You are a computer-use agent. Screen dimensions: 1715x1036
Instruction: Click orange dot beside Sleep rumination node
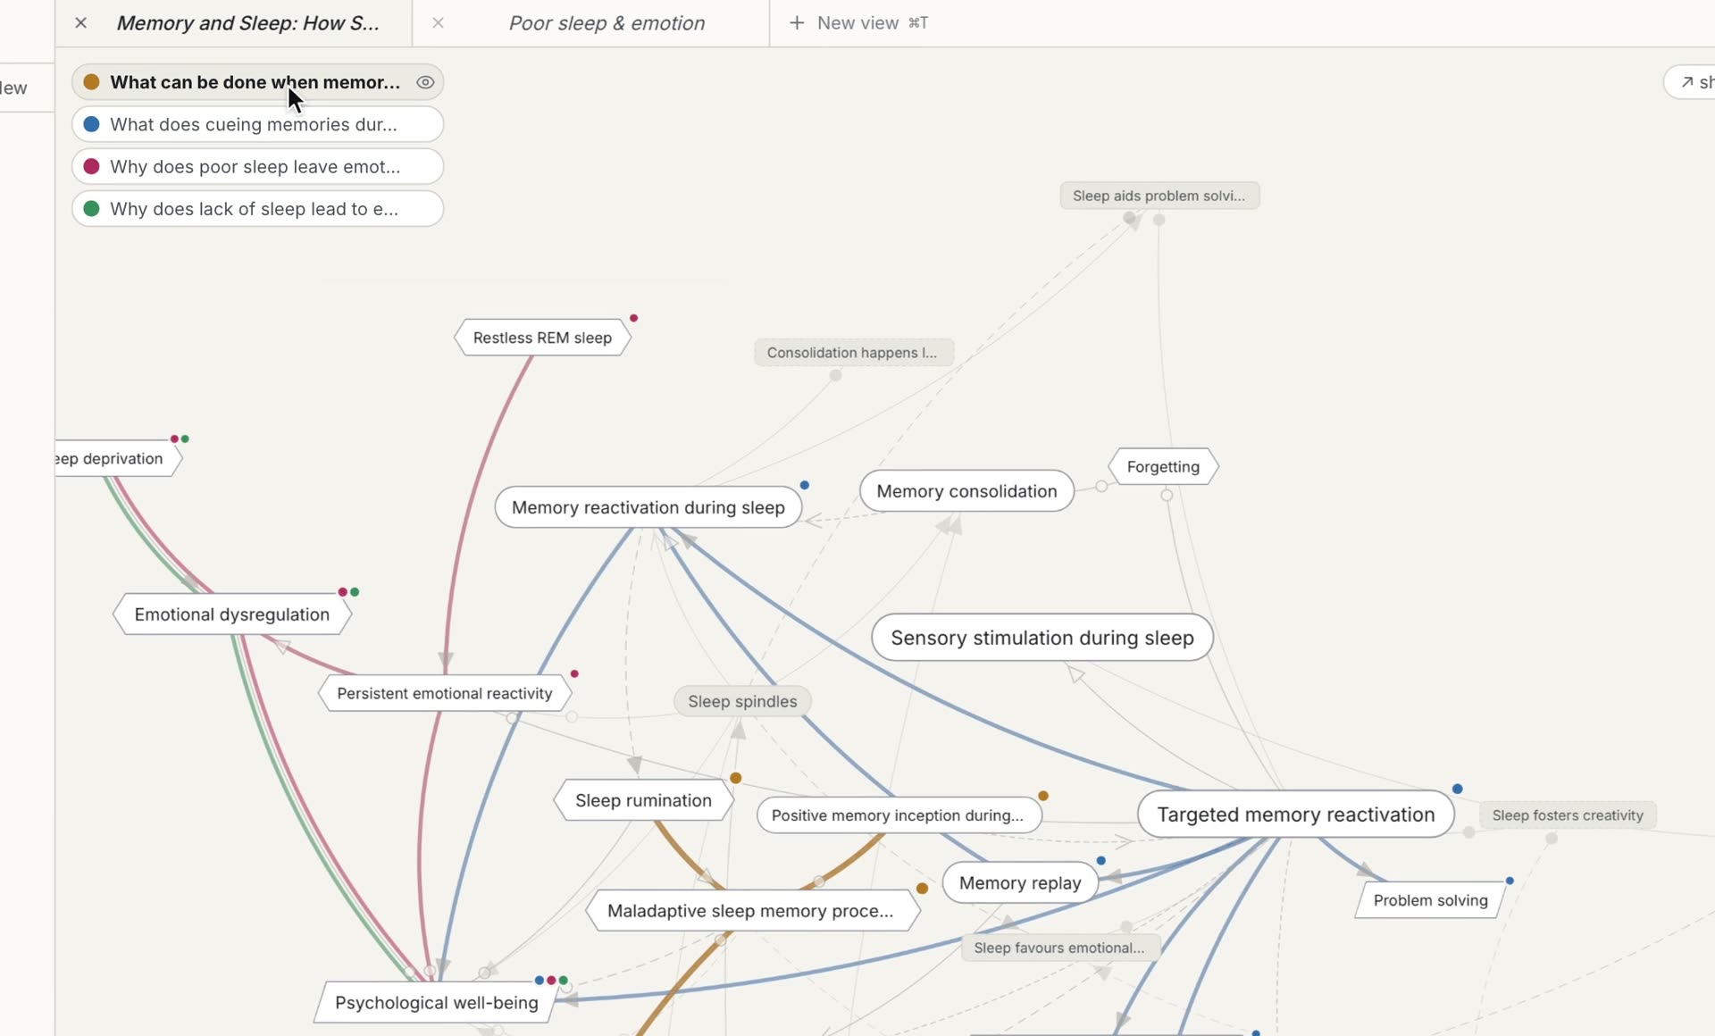click(x=736, y=778)
